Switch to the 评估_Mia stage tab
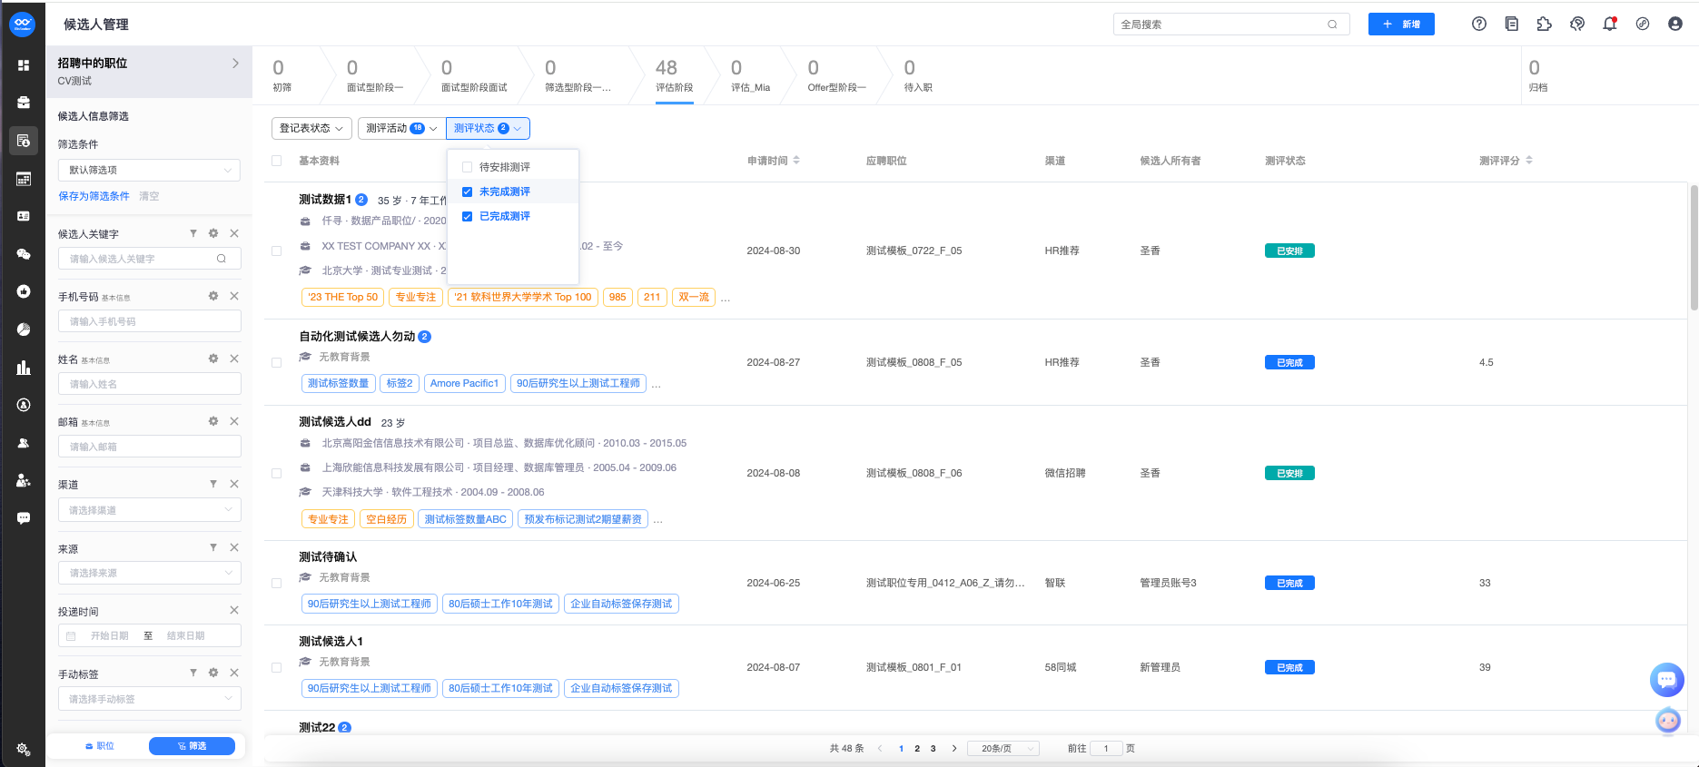The width and height of the screenshot is (1699, 767). click(750, 75)
